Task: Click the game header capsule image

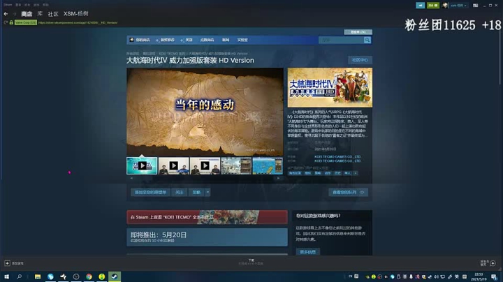Action: click(x=330, y=87)
